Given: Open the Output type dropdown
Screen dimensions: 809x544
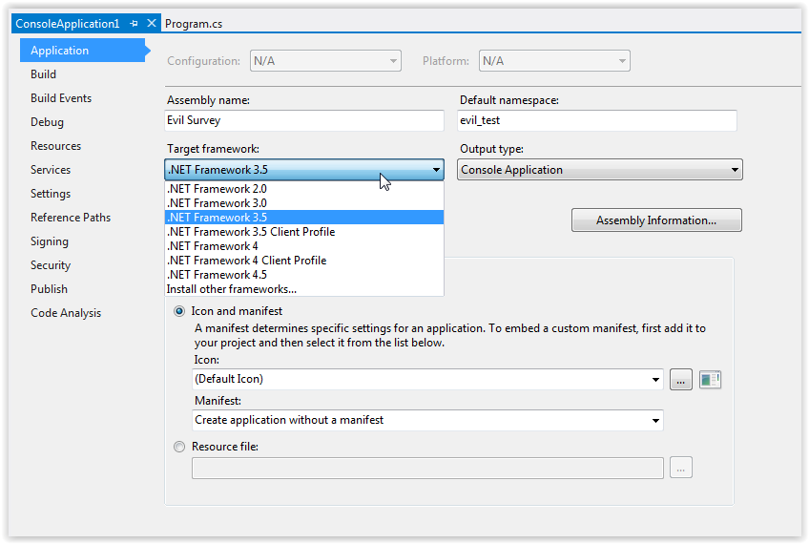Looking at the screenshot, I should (599, 170).
